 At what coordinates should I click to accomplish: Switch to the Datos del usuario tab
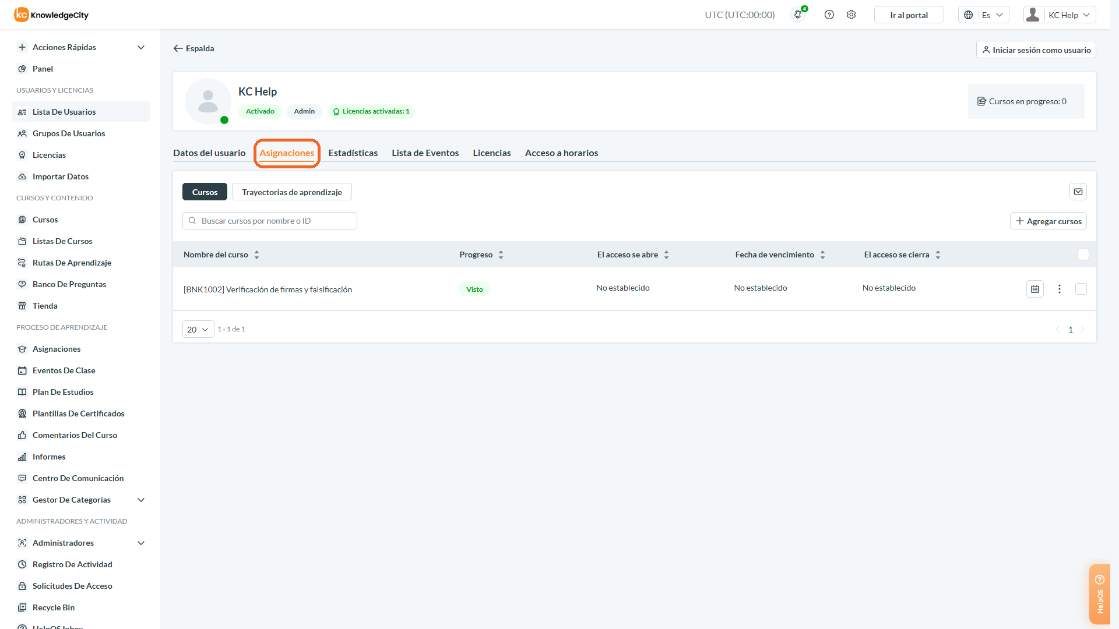point(209,153)
